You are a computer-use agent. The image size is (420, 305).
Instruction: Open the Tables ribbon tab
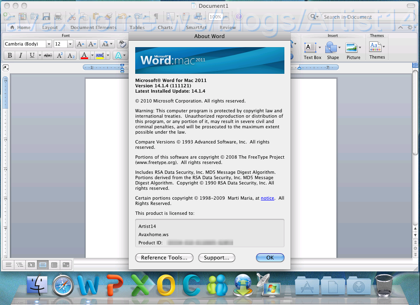point(137,27)
